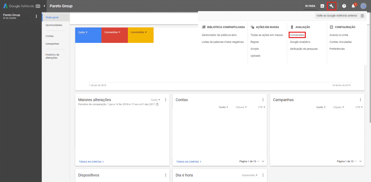
Task: Open CTR column dropdown in Contas card
Action: (262, 107)
